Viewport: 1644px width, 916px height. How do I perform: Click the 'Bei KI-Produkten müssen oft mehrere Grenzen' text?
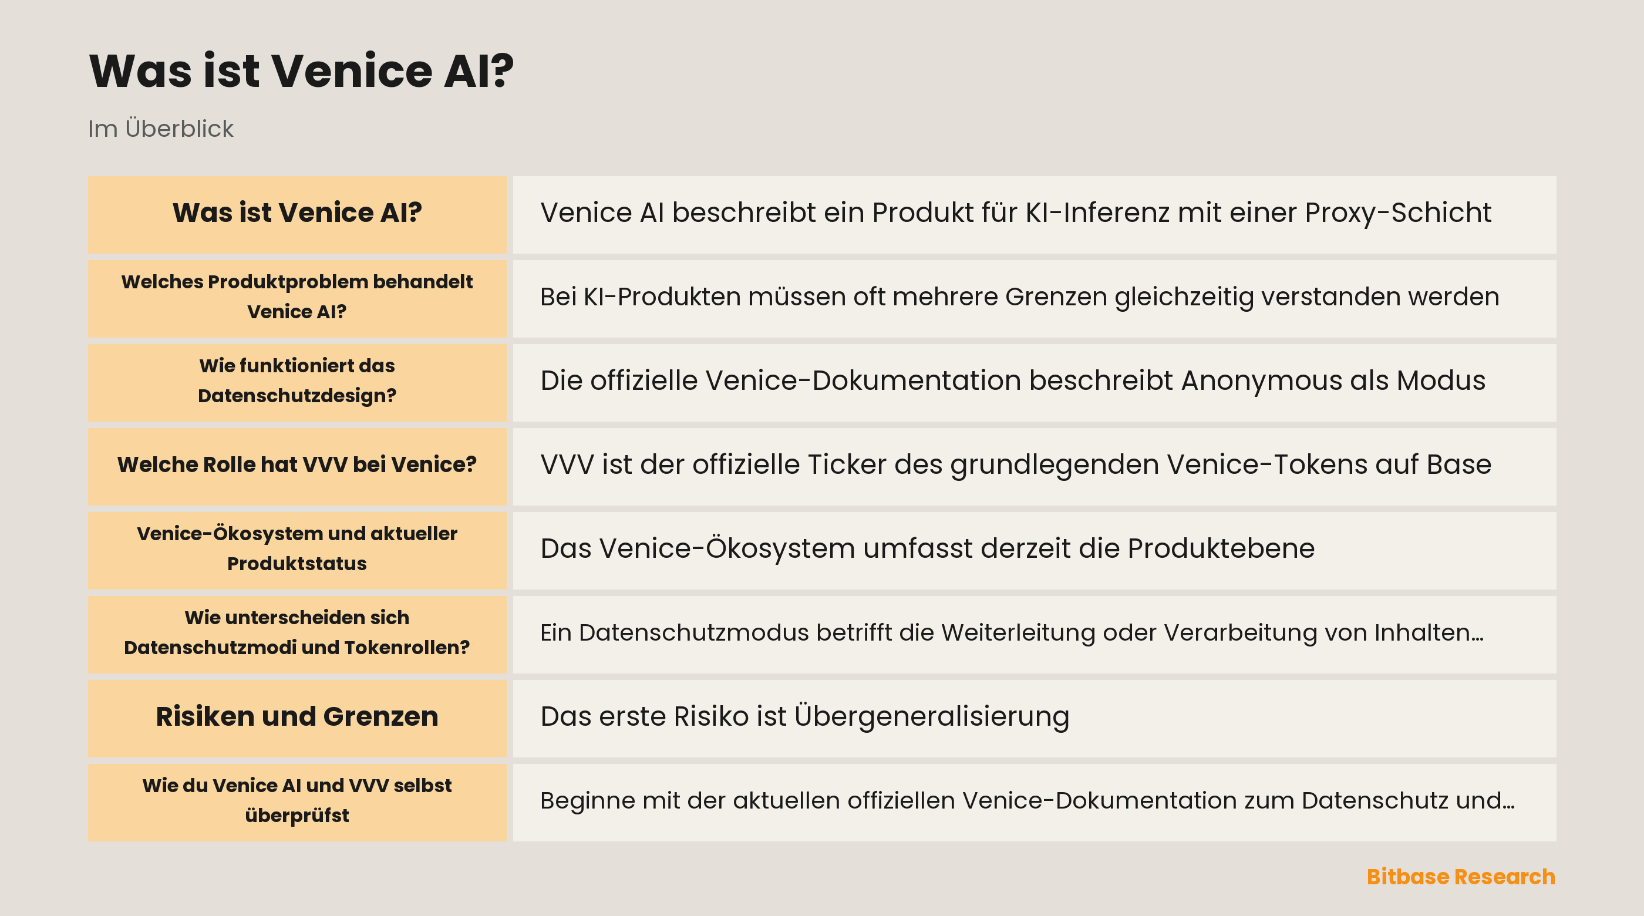pos(1019,297)
